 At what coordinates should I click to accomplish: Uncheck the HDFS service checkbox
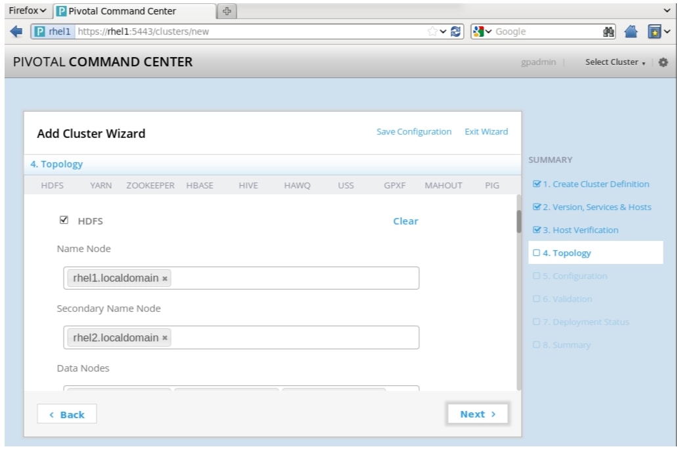tap(64, 220)
